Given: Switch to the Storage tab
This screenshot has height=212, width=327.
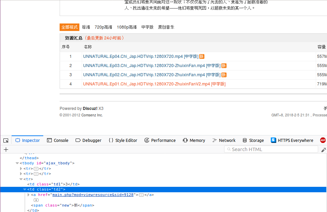Looking at the screenshot, I should click(253, 140).
